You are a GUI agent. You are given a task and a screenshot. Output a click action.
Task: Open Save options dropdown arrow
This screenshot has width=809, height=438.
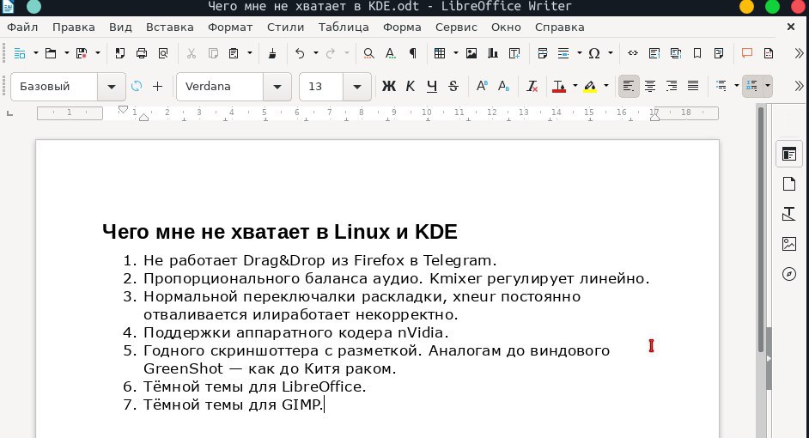(x=98, y=53)
